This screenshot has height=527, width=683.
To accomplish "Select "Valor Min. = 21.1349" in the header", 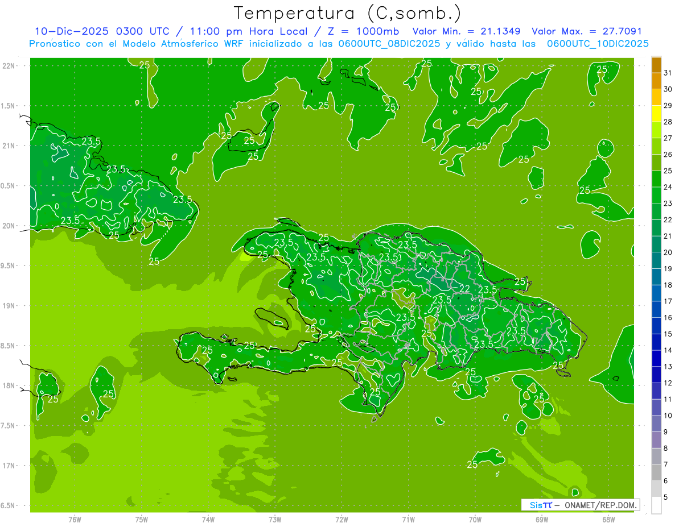I will 467,31.
